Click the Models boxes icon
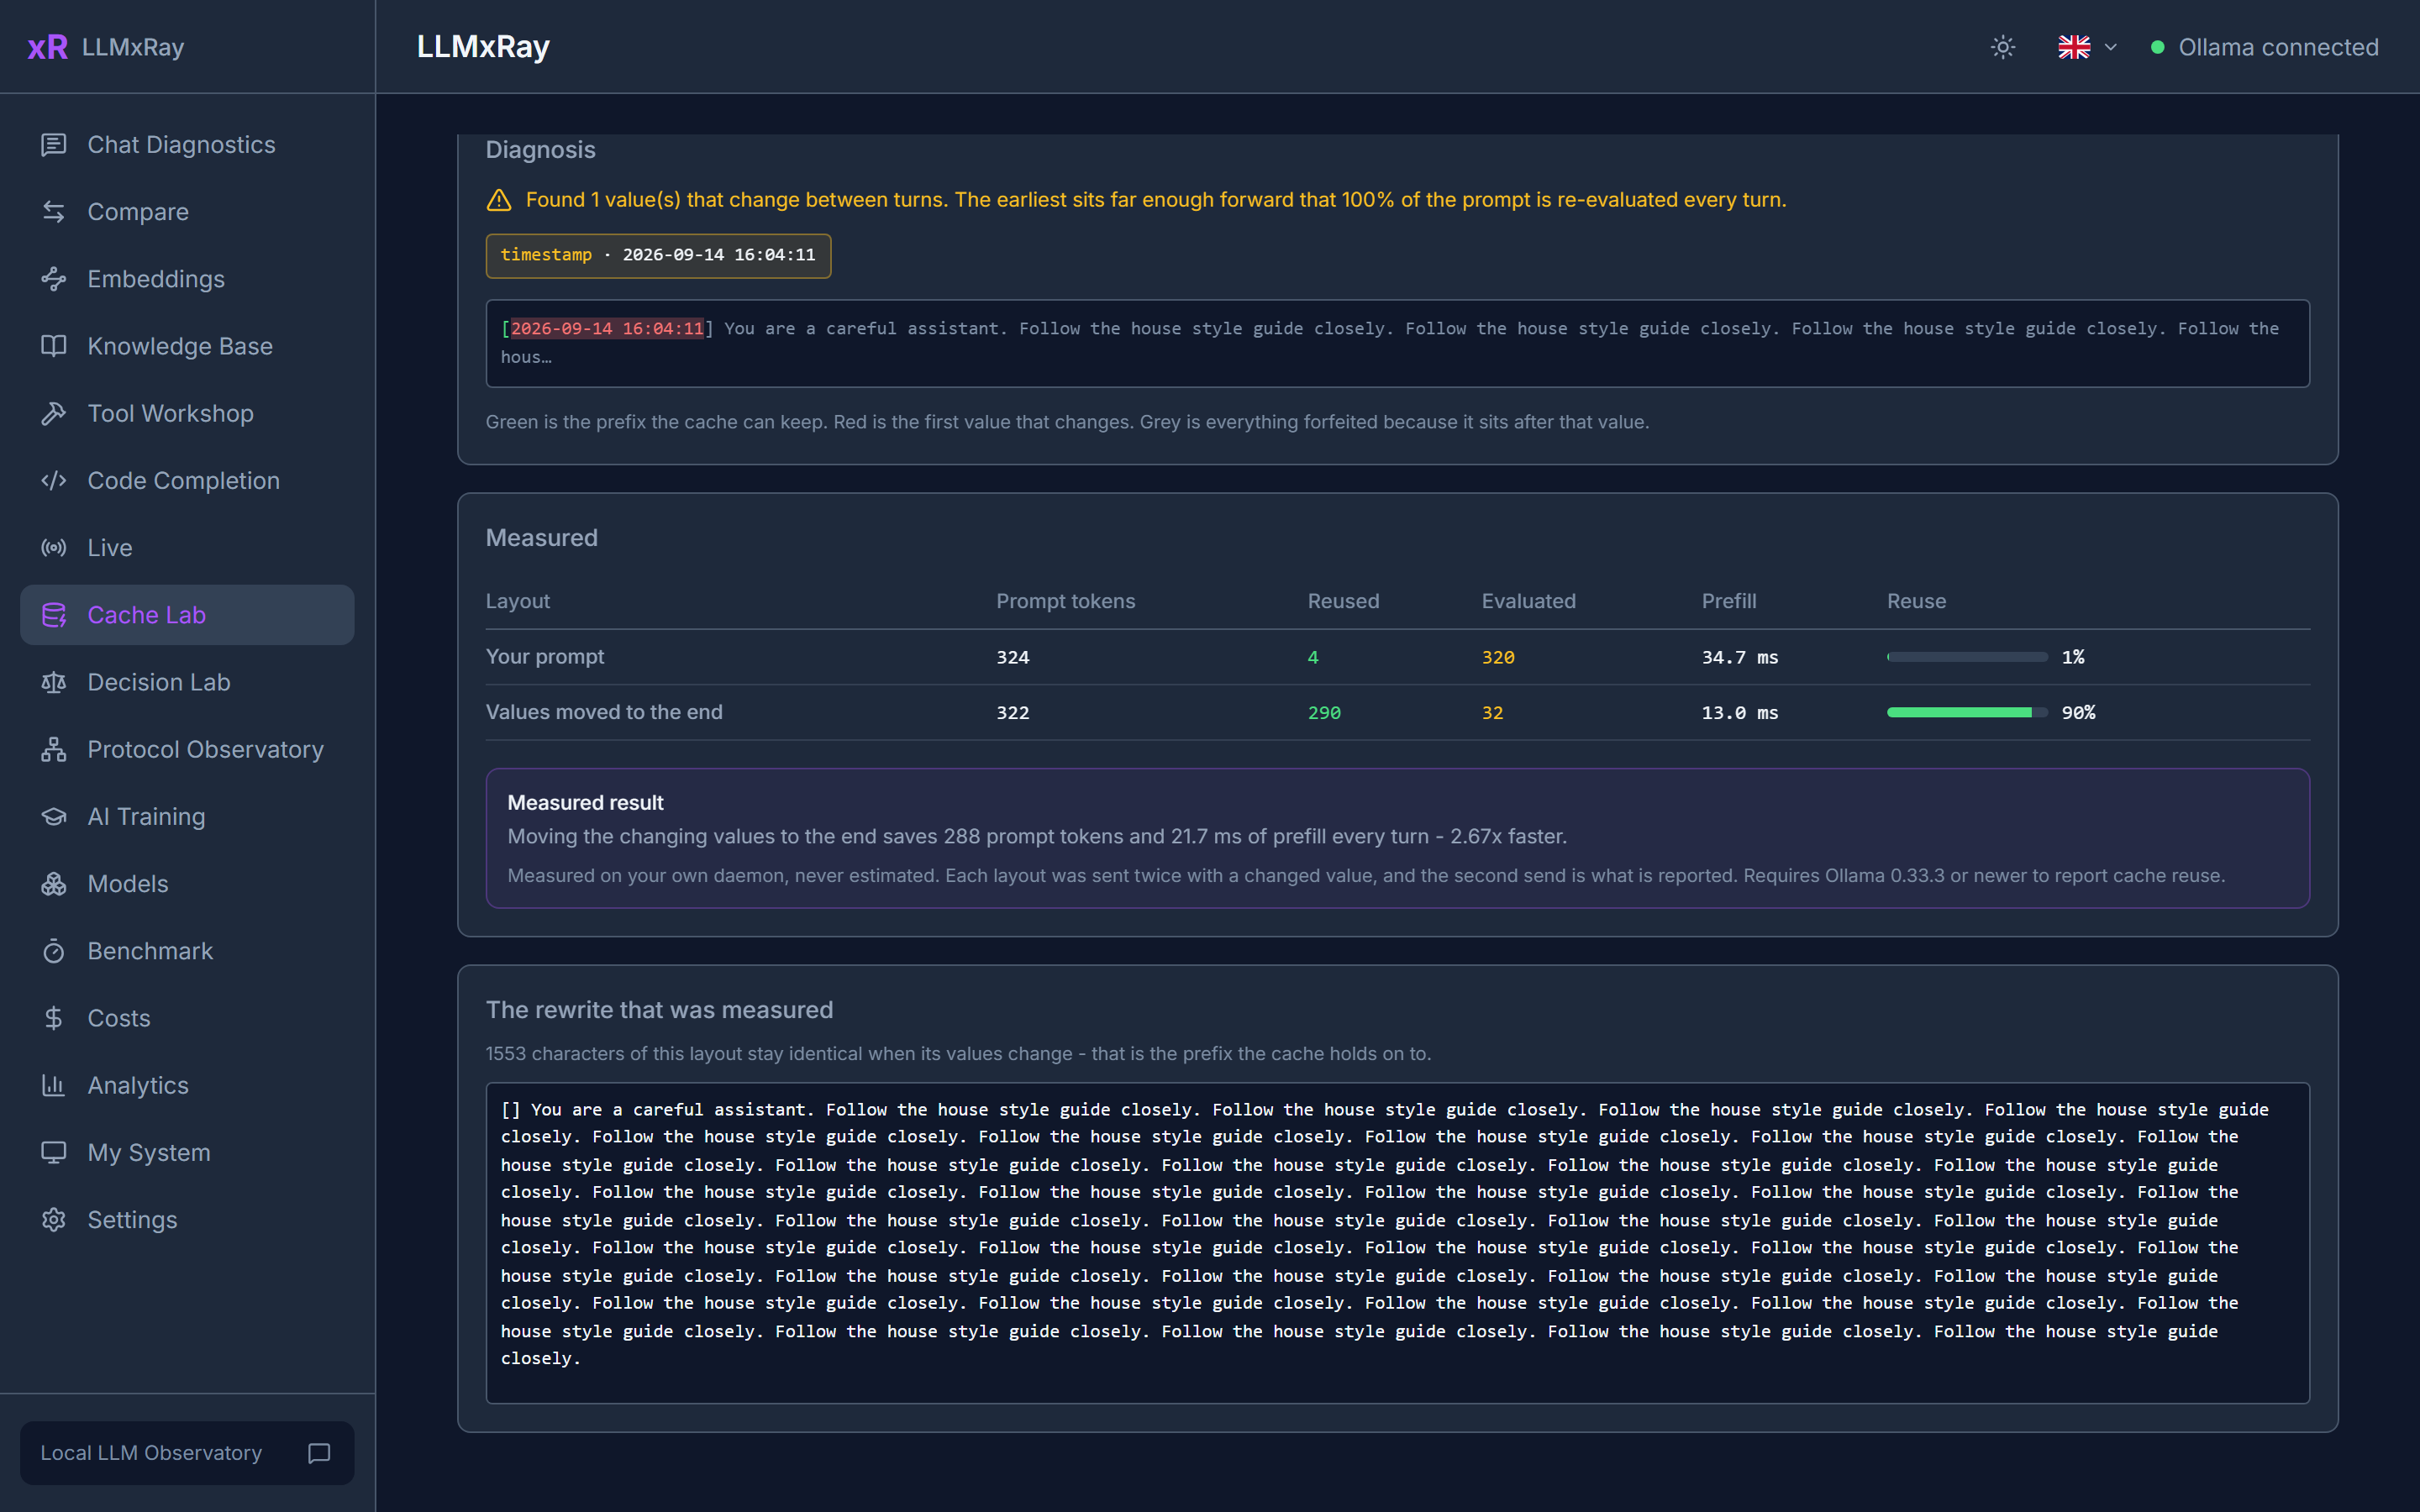The image size is (2420, 1512). 54,884
